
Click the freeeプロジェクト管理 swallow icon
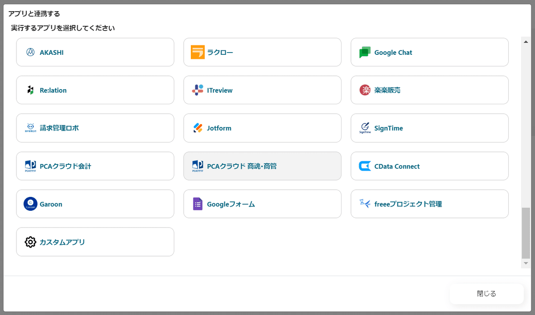[365, 204]
